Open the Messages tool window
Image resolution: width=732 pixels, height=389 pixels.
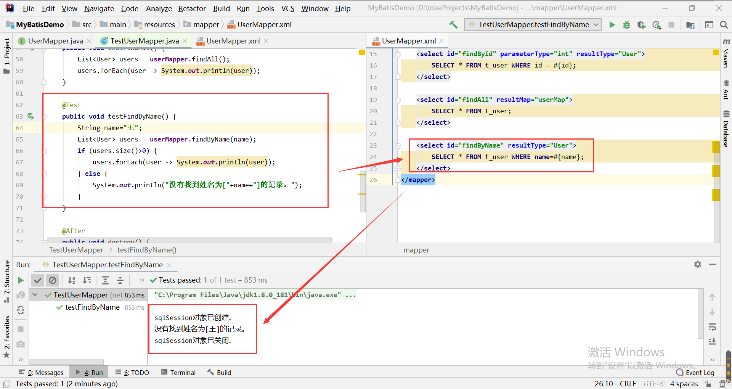tap(41, 372)
